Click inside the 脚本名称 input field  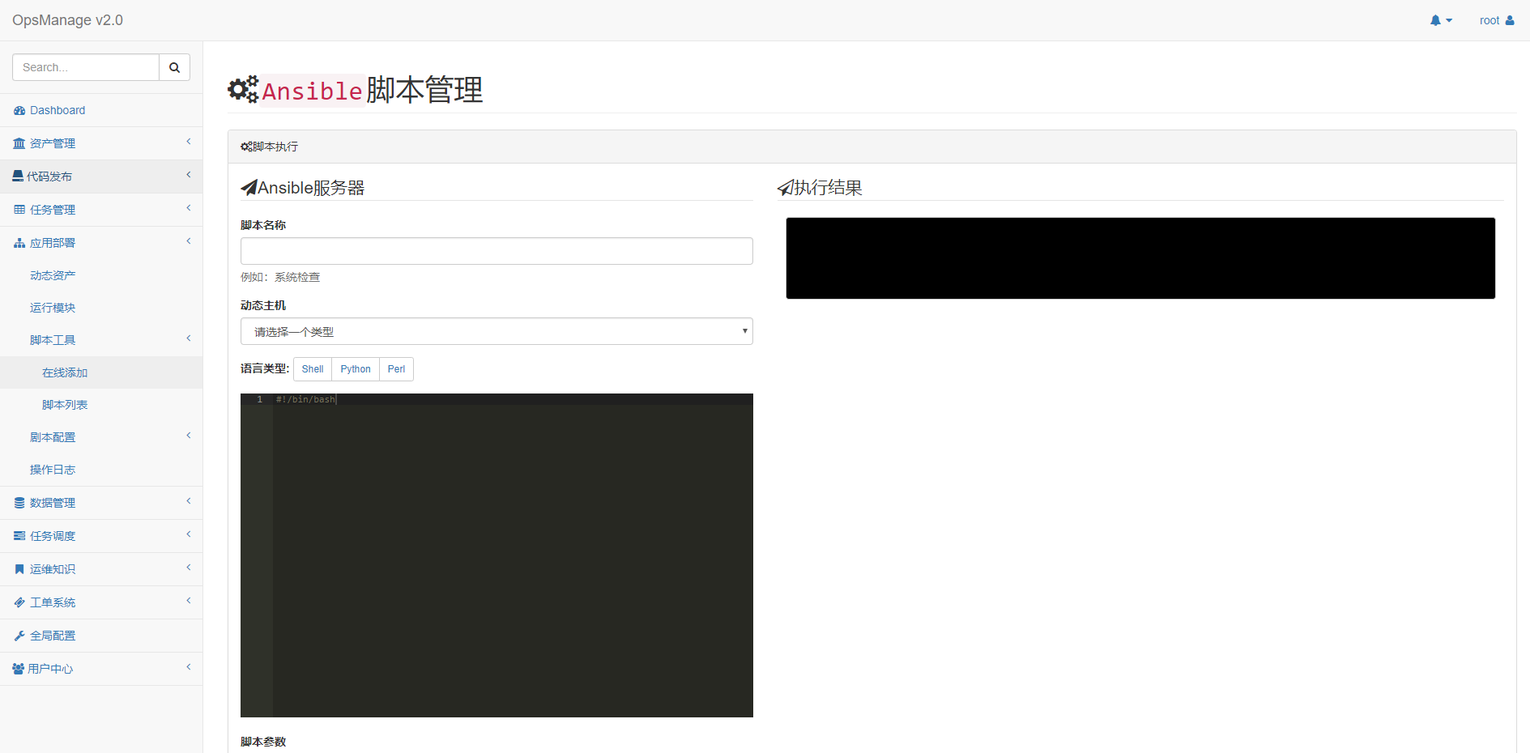tap(497, 251)
